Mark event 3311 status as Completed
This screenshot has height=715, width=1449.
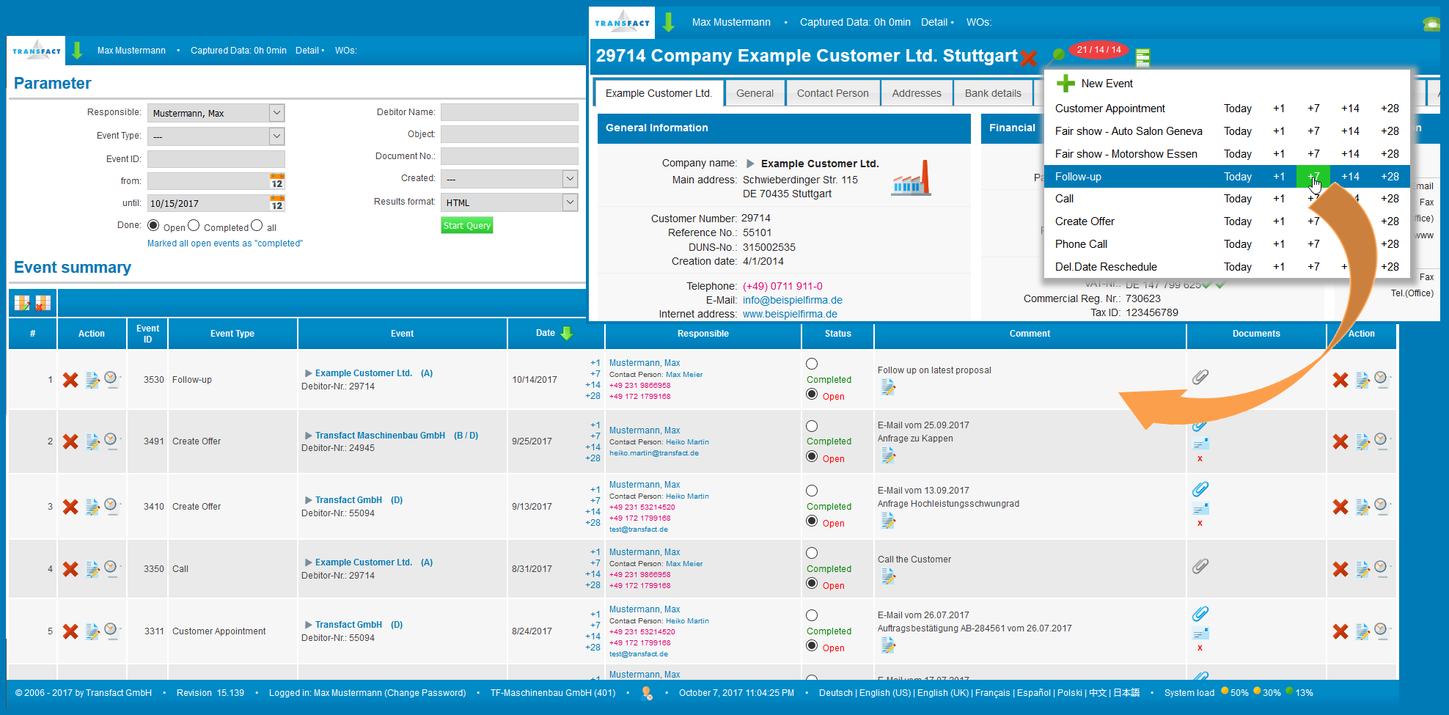coord(812,615)
